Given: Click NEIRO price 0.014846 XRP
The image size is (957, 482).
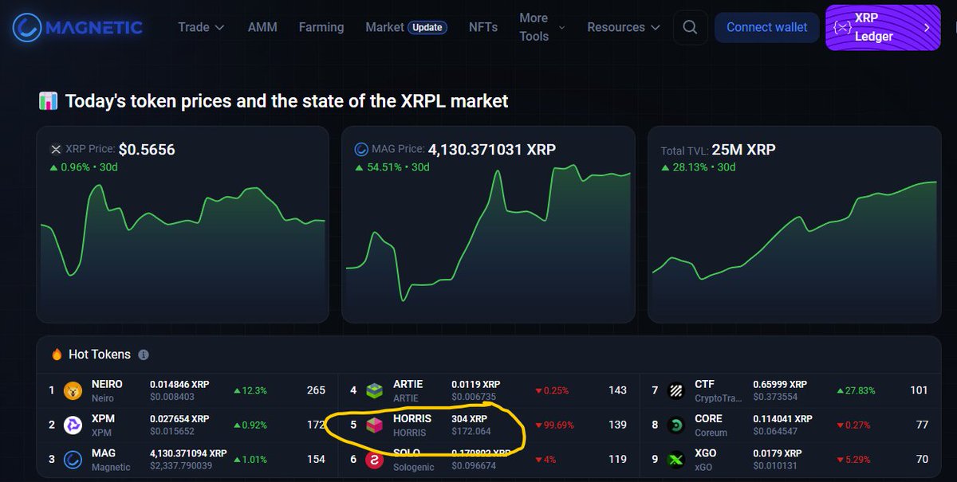Looking at the screenshot, I should [x=179, y=384].
